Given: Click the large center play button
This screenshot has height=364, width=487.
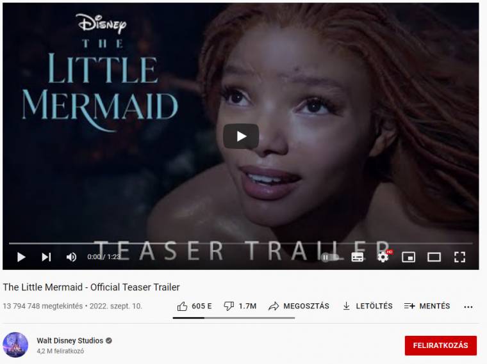Looking at the screenshot, I should tap(241, 136).
